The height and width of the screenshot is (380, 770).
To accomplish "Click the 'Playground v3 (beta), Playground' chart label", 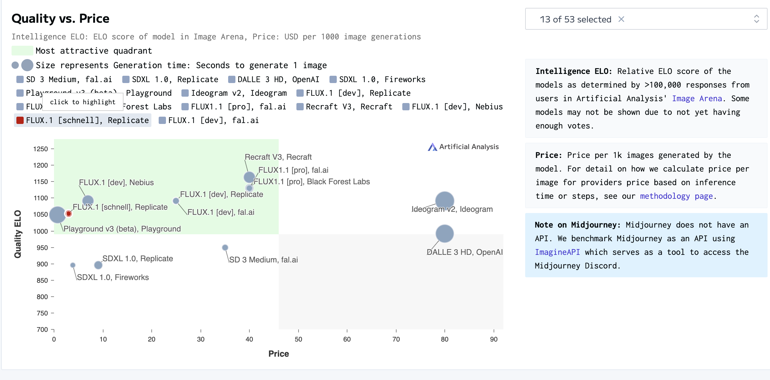I will [x=122, y=229].
